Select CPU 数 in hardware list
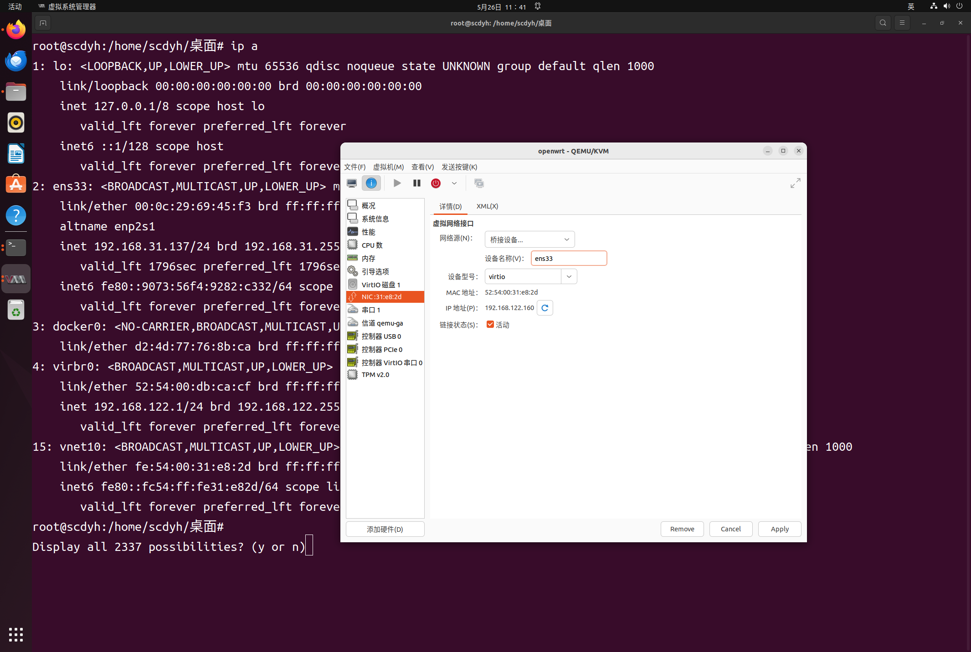Image resolution: width=971 pixels, height=652 pixels. click(x=385, y=245)
